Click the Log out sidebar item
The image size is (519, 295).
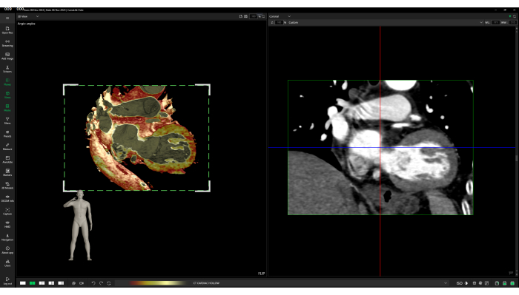[7, 281]
